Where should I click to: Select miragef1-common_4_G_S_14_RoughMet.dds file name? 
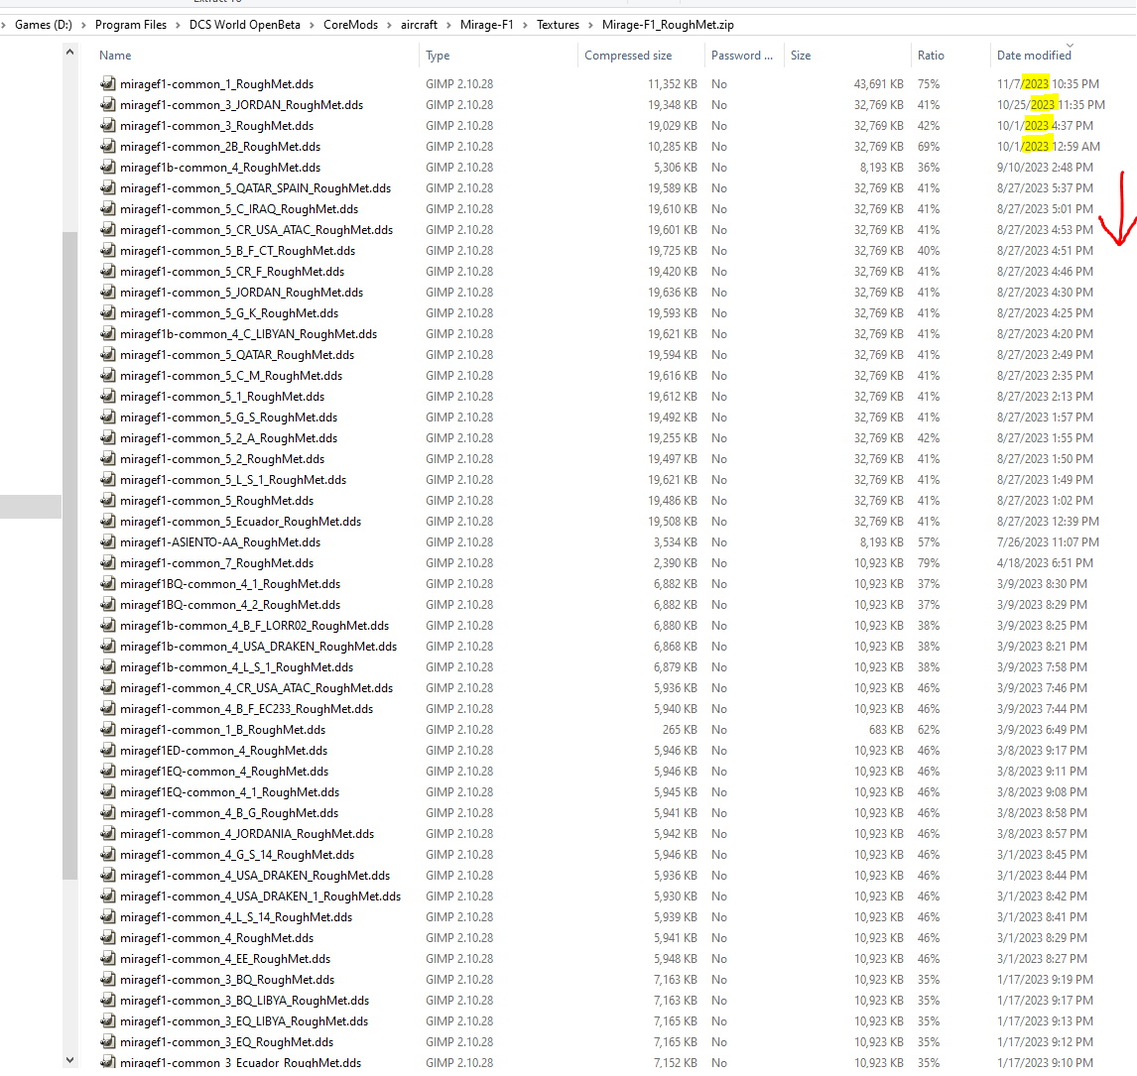(x=237, y=855)
